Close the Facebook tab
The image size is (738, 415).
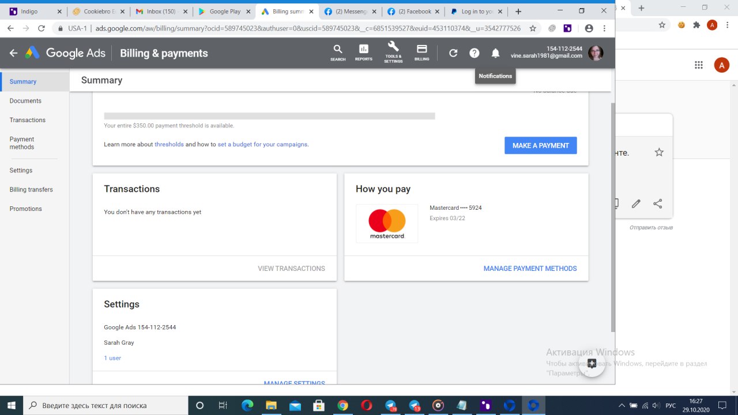[x=437, y=12]
